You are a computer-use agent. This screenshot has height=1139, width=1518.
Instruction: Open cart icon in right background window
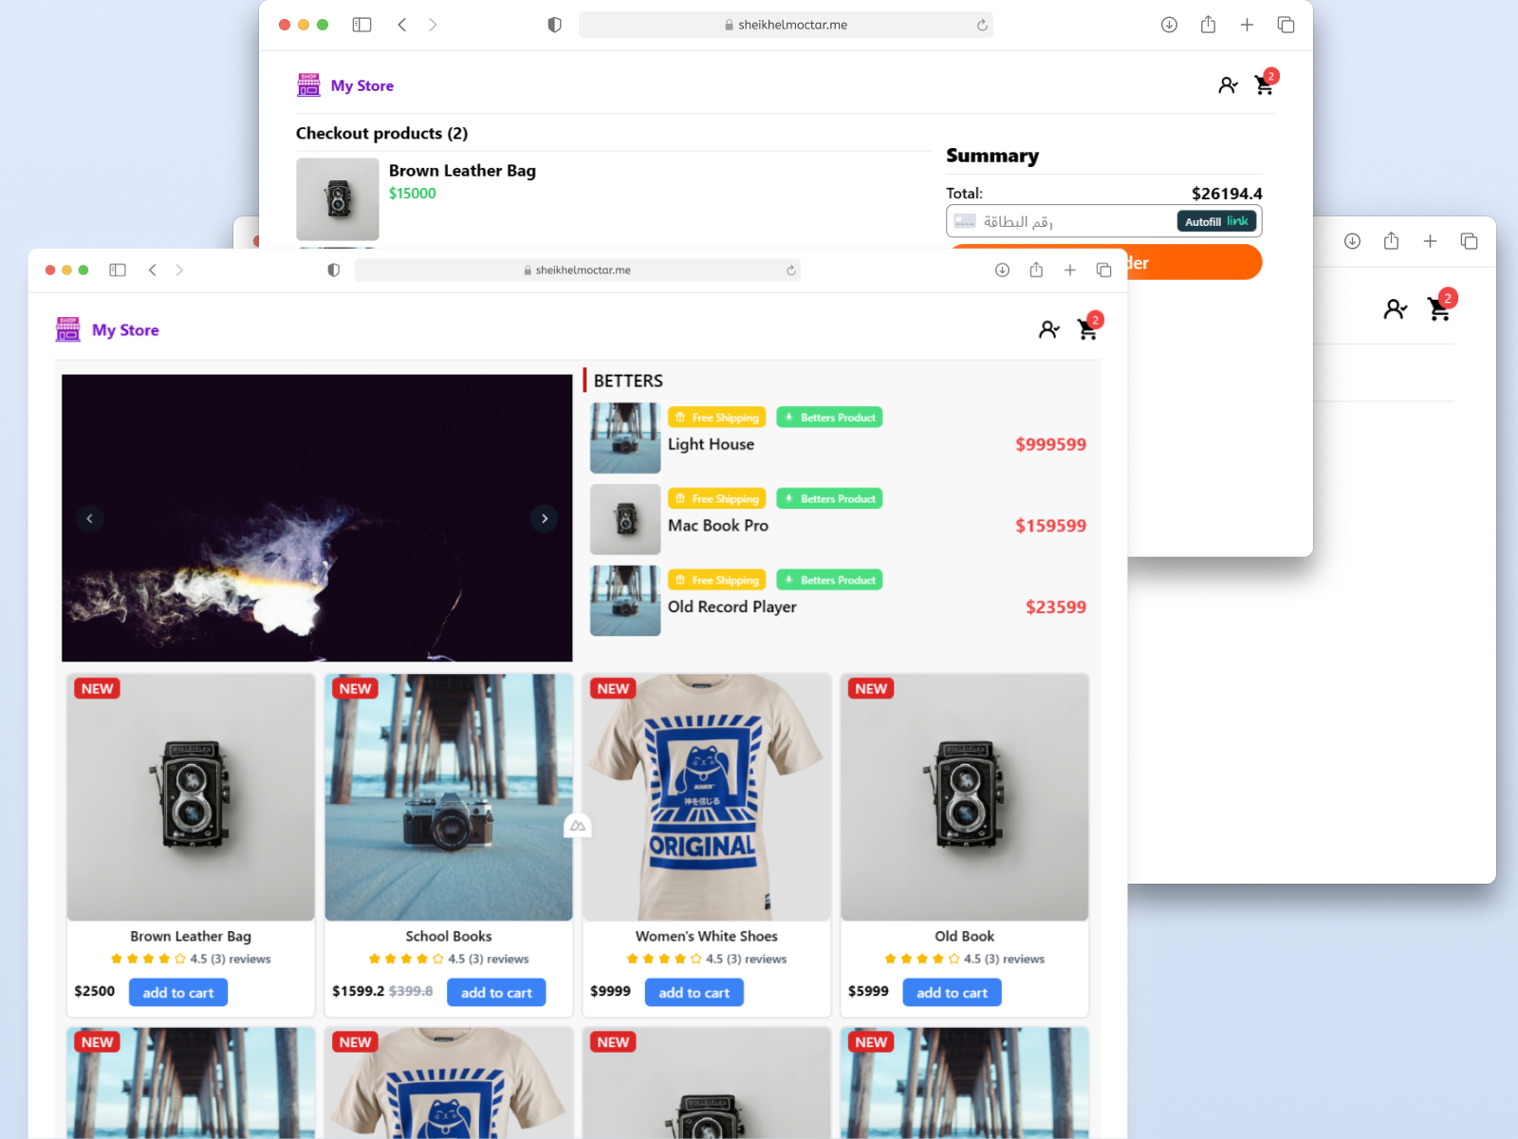click(x=1440, y=308)
